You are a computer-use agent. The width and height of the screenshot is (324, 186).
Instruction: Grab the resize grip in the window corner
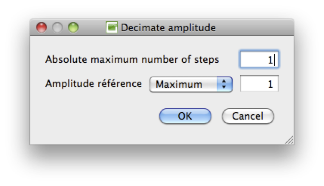[289, 140]
